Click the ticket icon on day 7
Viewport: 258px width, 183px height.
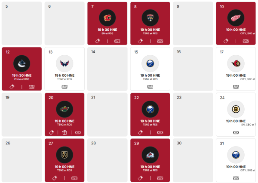tap(98, 41)
